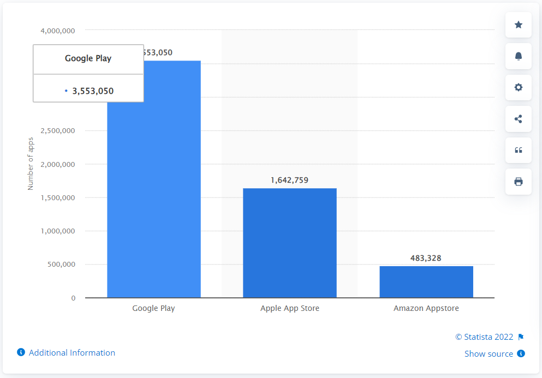542x378 pixels.
Task: Click the bell notification icon
Action: pyautogui.click(x=518, y=56)
